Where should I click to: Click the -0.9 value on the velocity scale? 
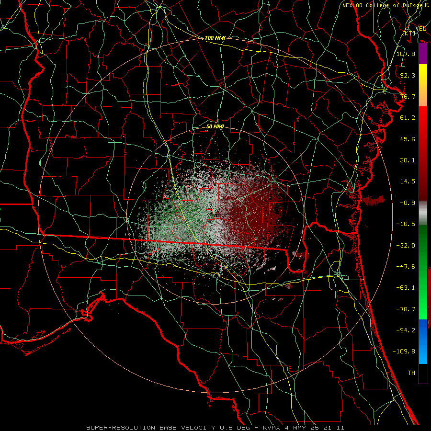tap(408, 203)
